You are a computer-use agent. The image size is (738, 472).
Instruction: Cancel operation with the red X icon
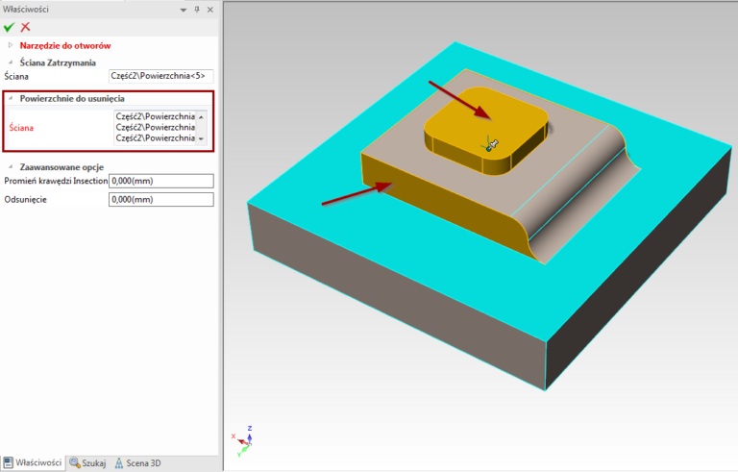pyautogui.click(x=26, y=27)
